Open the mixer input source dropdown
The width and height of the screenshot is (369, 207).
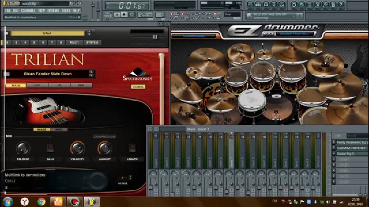click(x=357, y=136)
